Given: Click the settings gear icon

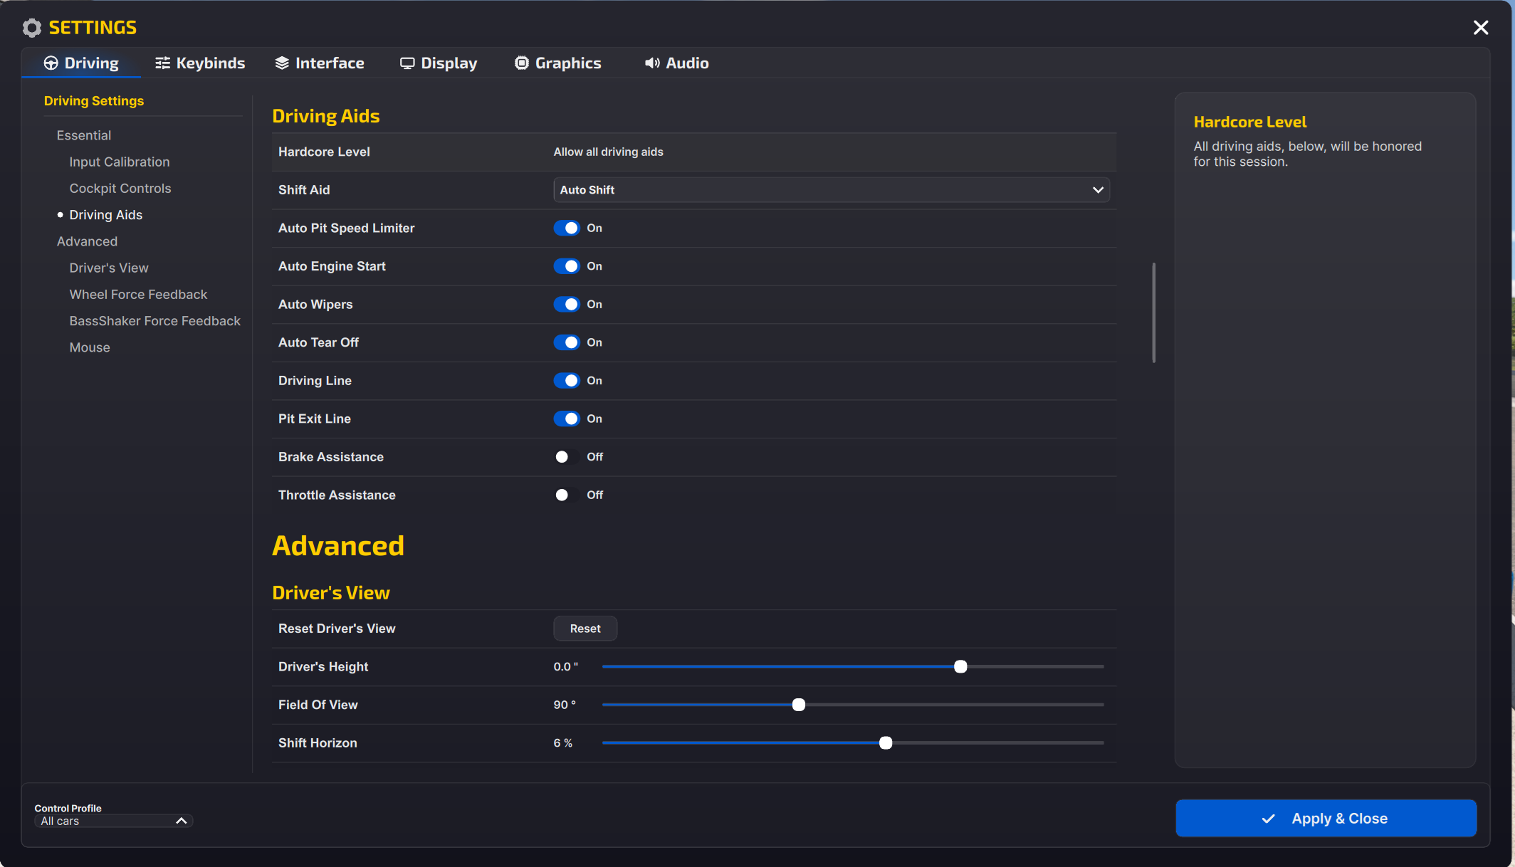Looking at the screenshot, I should click(x=32, y=28).
